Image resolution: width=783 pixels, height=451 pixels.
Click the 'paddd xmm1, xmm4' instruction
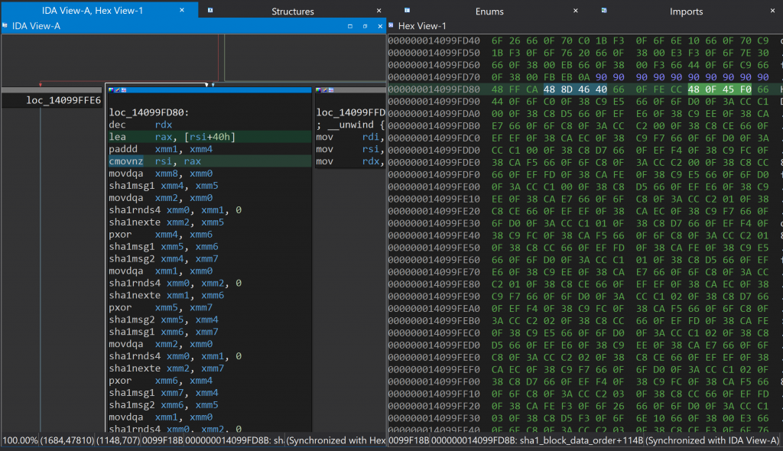[161, 149]
